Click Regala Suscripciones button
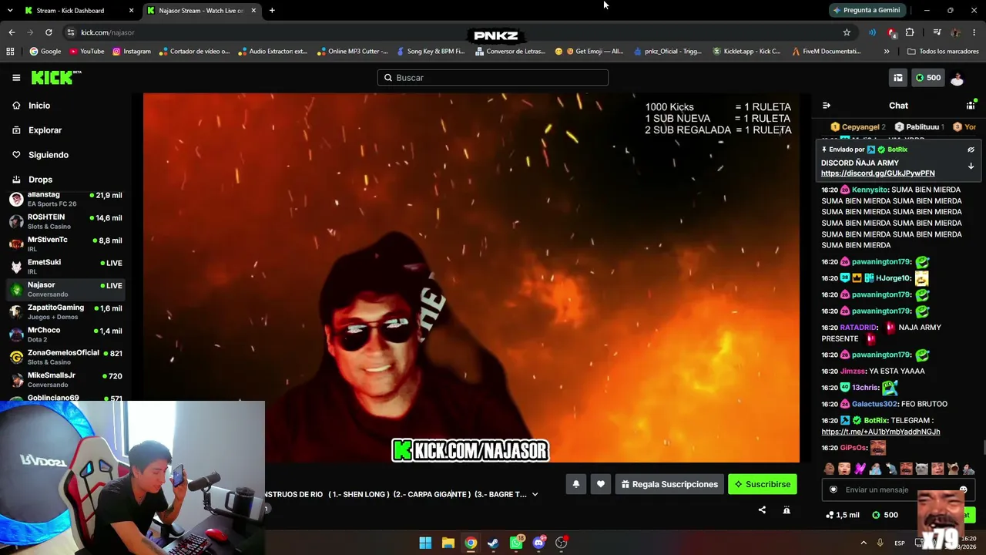The width and height of the screenshot is (986, 555). click(669, 484)
